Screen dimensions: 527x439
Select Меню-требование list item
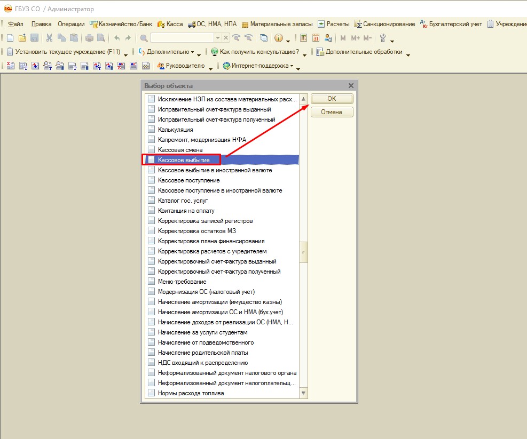[182, 282]
